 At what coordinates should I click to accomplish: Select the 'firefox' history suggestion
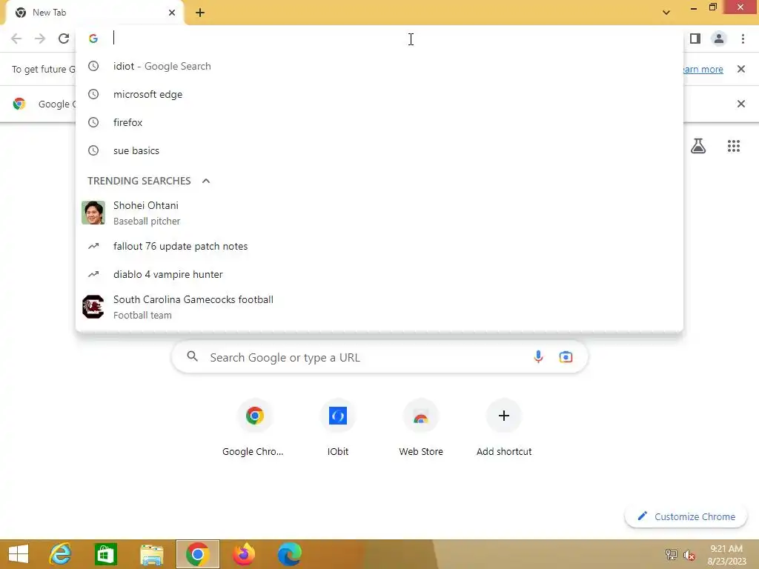379,122
